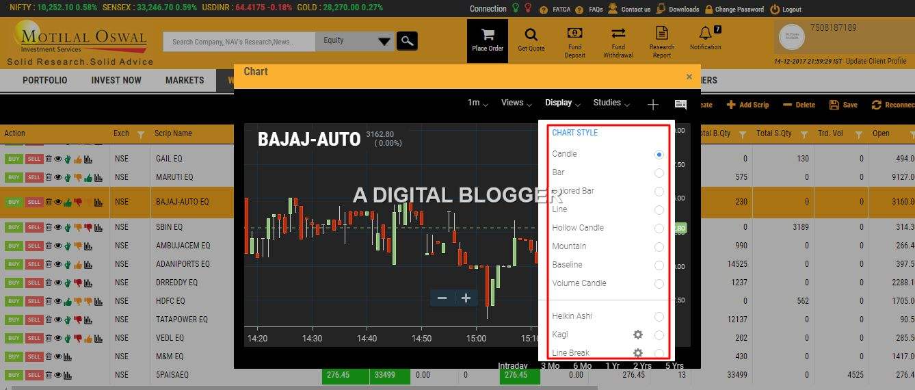Switch to the PORTFOLIO tab
915x390 pixels.
pos(45,80)
